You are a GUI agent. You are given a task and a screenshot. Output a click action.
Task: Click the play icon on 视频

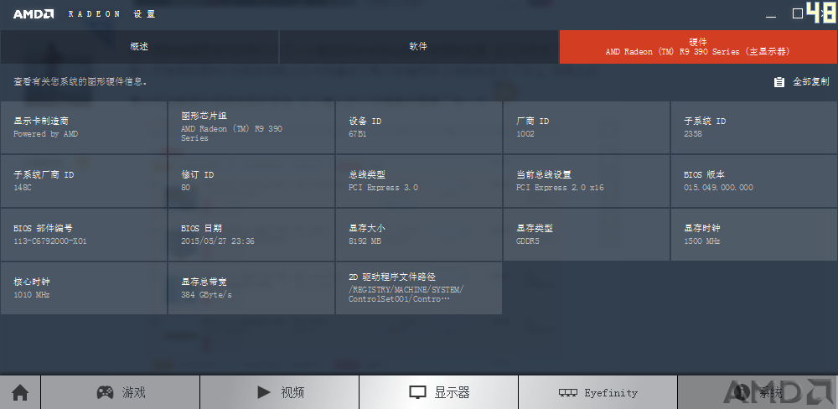click(263, 392)
